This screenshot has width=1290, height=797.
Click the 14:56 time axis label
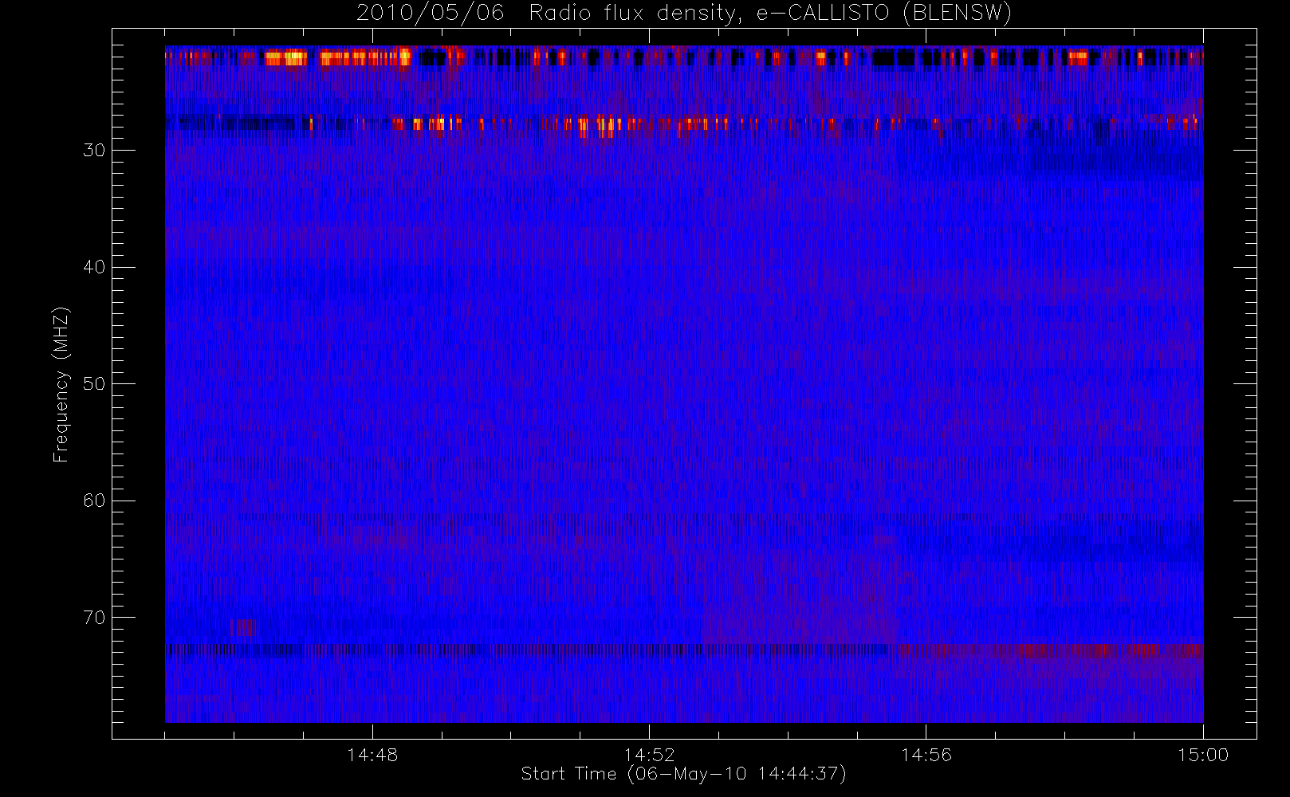point(926,754)
